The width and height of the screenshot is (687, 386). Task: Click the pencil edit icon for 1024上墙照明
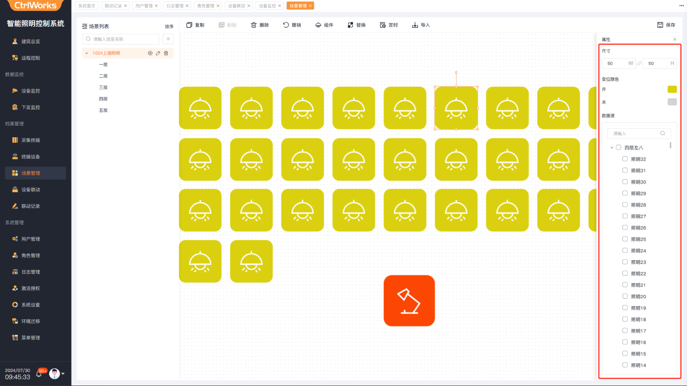[x=158, y=53]
